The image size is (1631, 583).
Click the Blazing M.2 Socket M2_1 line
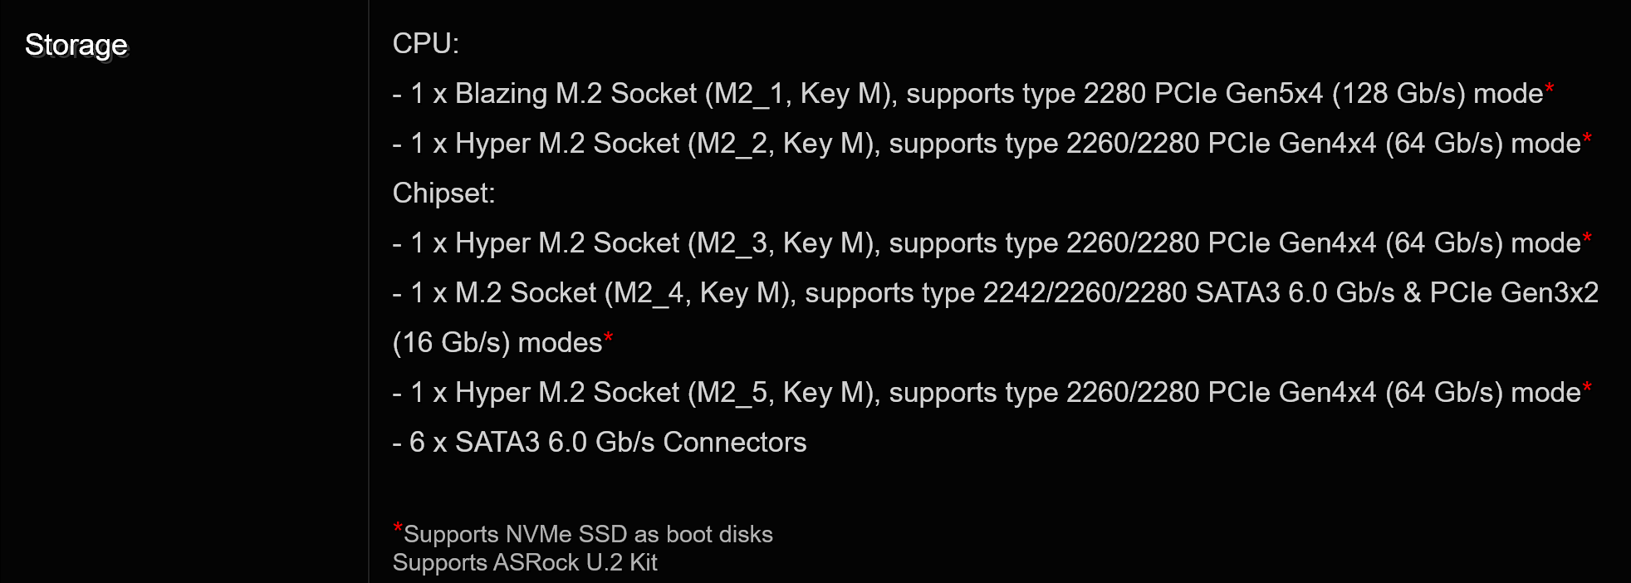pos(972,94)
